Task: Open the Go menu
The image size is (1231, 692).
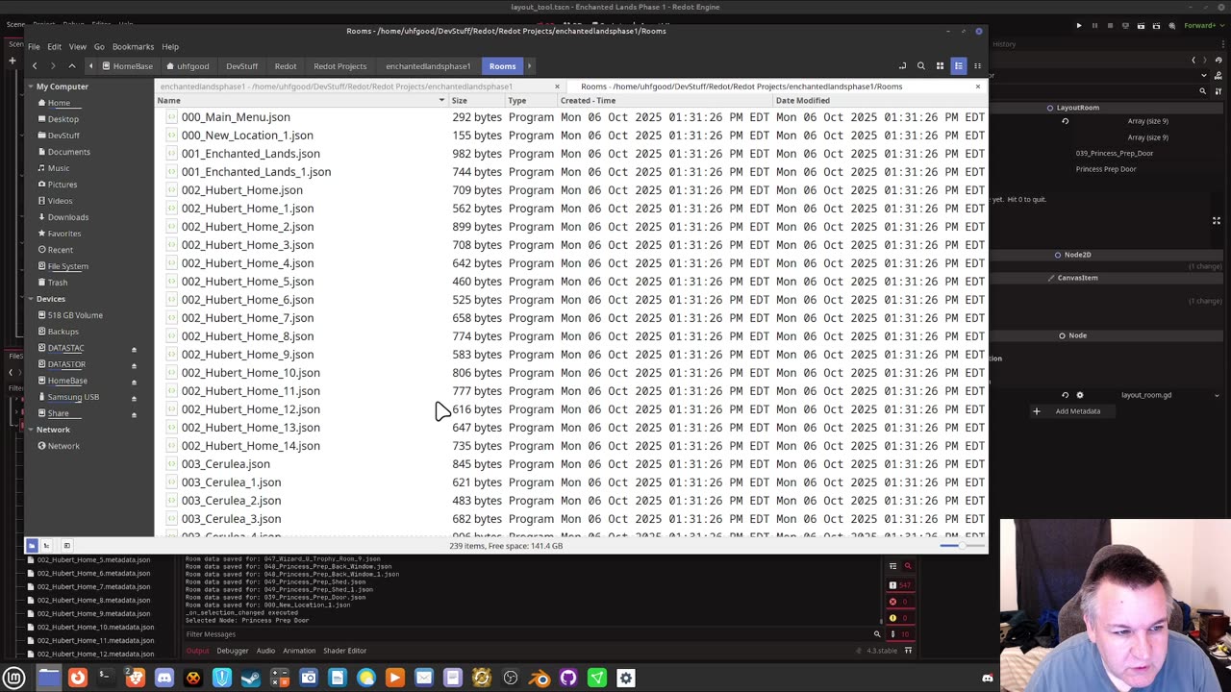Action: (99, 46)
